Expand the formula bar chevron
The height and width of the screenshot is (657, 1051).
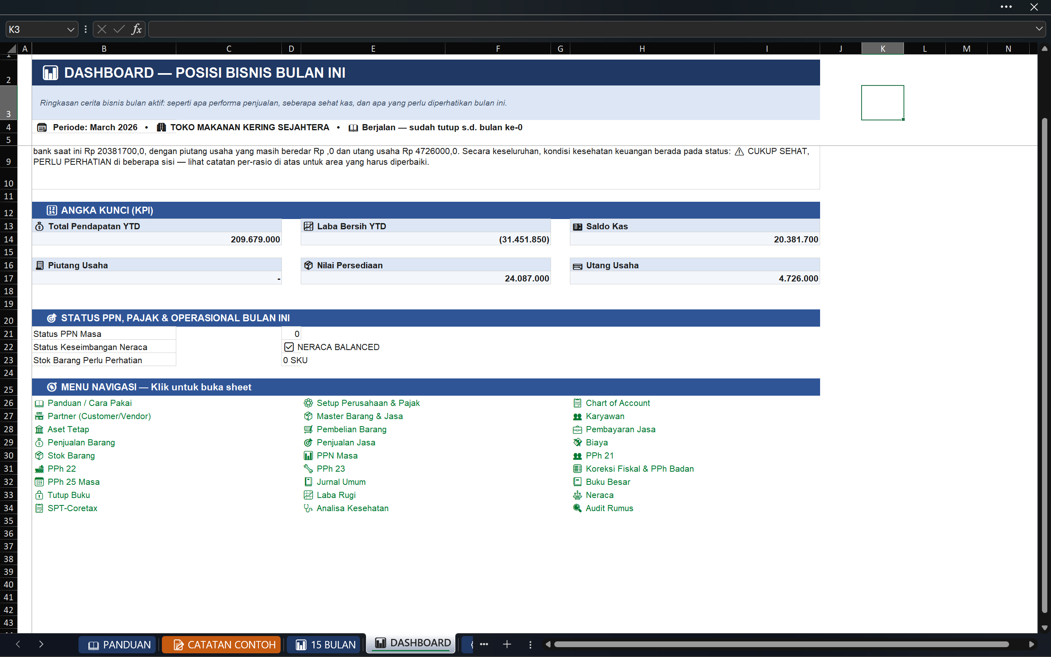pyautogui.click(x=1039, y=29)
